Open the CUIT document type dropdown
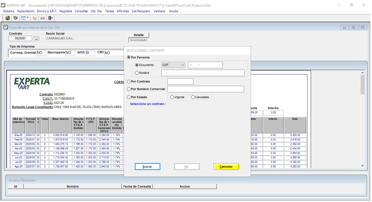Image resolution: width=372 pixels, height=202 pixels. (x=182, y=65)
